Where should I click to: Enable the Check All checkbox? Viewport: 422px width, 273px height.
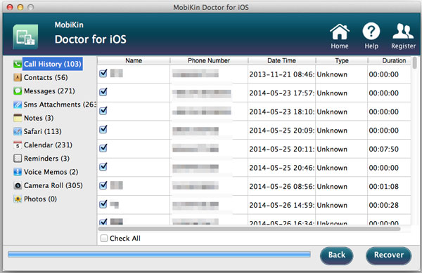click(104, 239)
